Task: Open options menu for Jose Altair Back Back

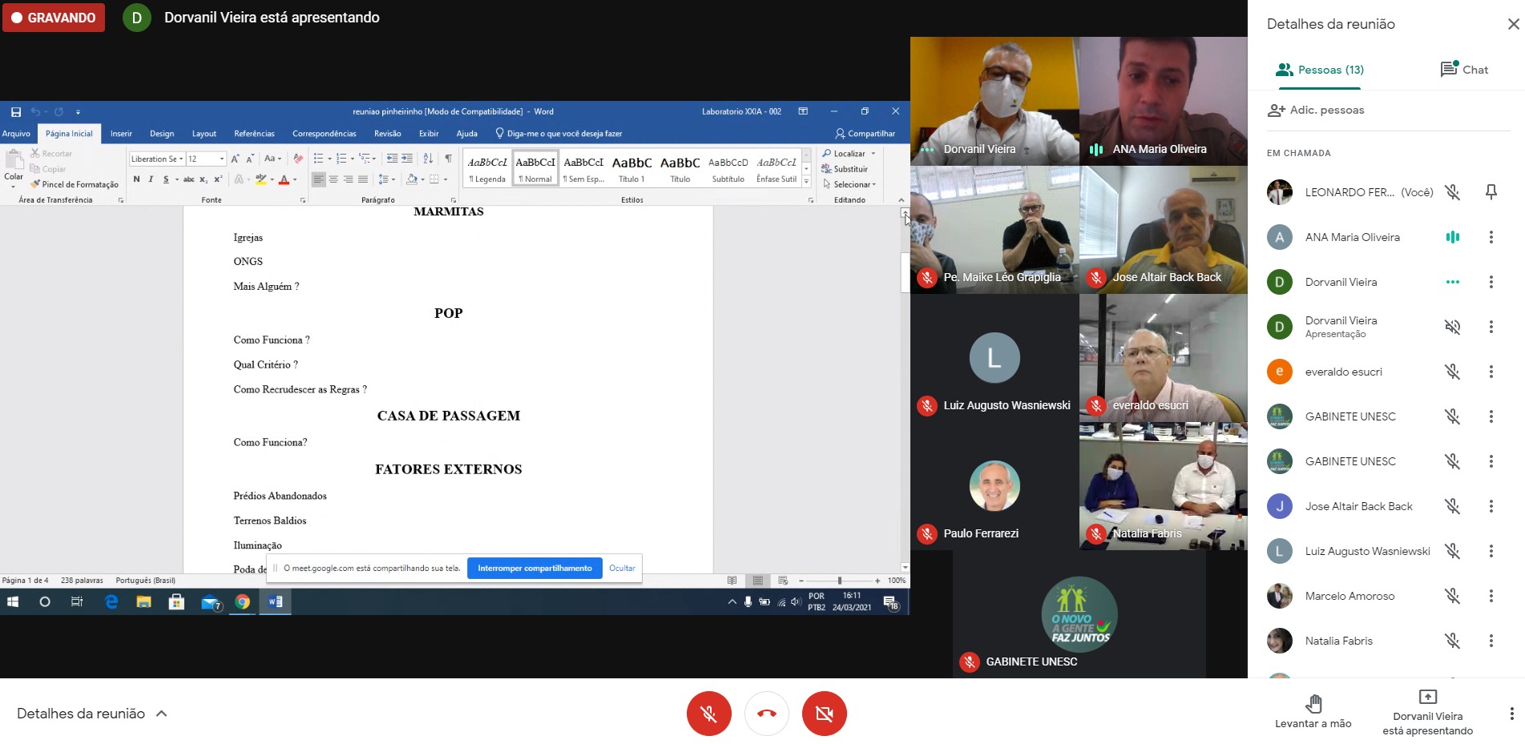Action: tap(1491, 506)
